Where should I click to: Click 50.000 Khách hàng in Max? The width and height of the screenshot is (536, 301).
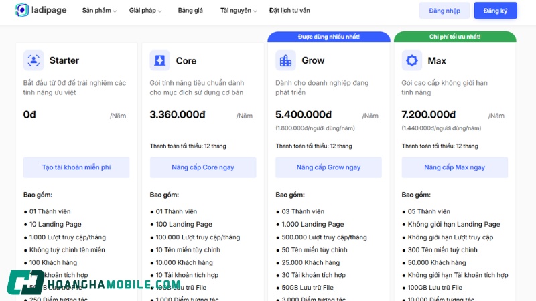pyautogui.click(x=437, y=262)
